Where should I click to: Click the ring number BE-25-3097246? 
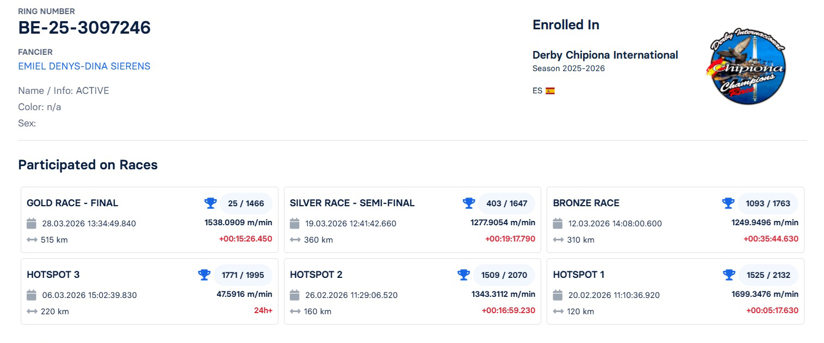click(84, 28)
